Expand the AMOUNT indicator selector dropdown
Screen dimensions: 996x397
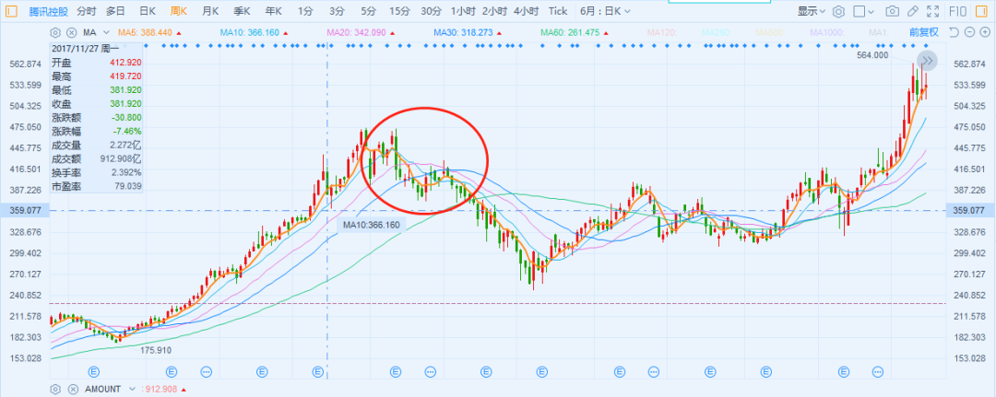[x=132, y=389]
